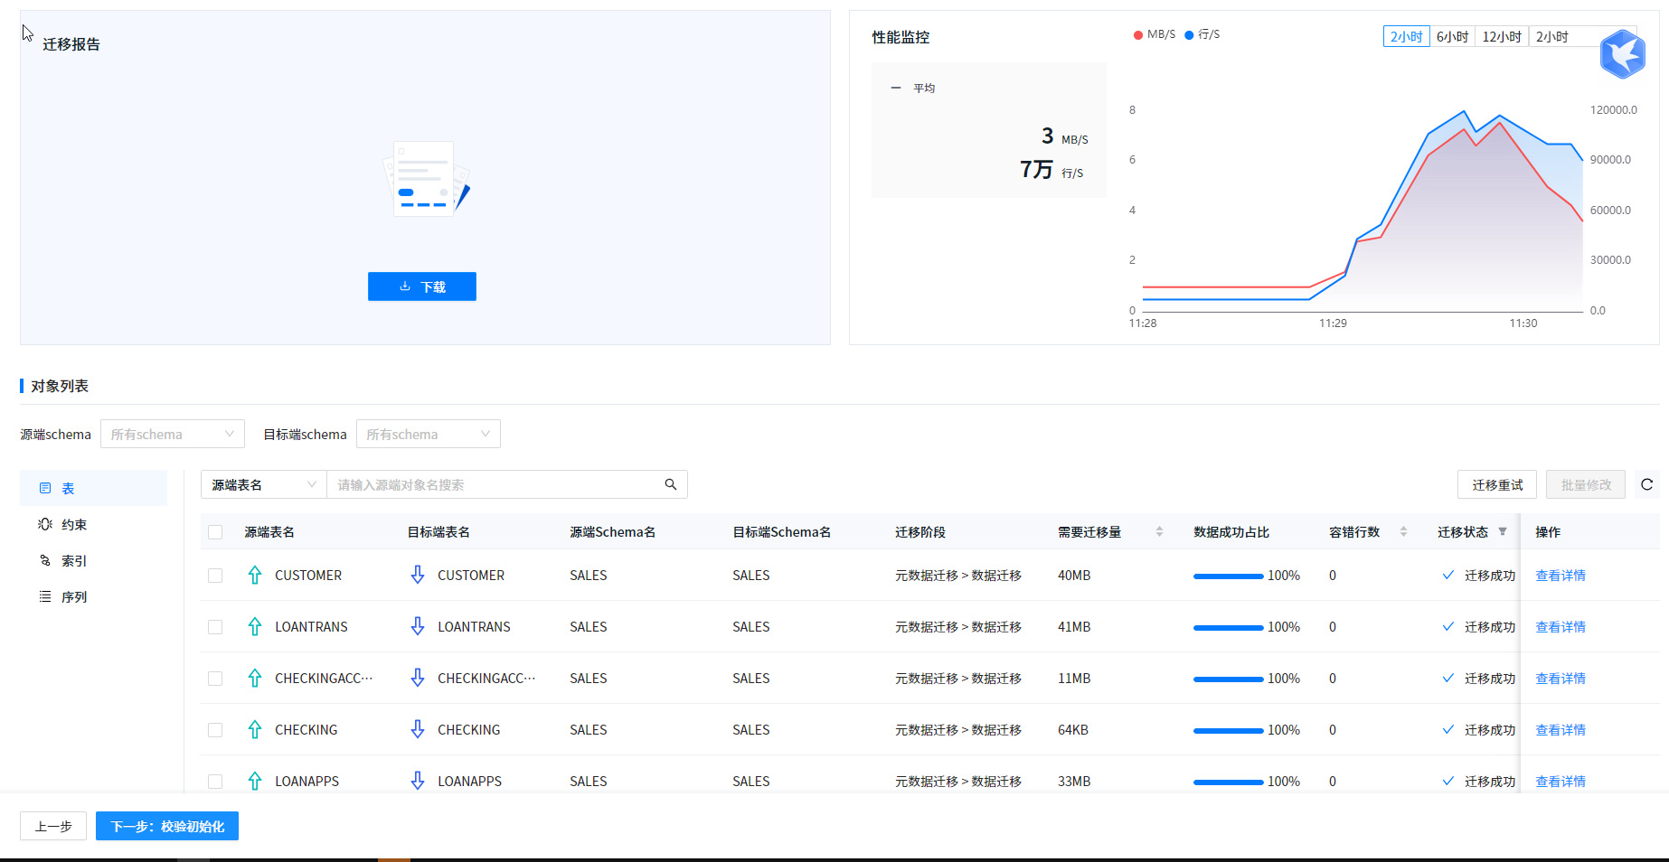The height and width of the screenshot is (862, 1669).
Task: Sort by 需要迁移量 column arrows
Action: point(1159,531)
